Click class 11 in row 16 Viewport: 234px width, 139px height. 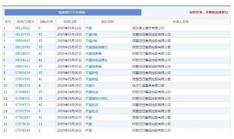[x=40, y=124]
